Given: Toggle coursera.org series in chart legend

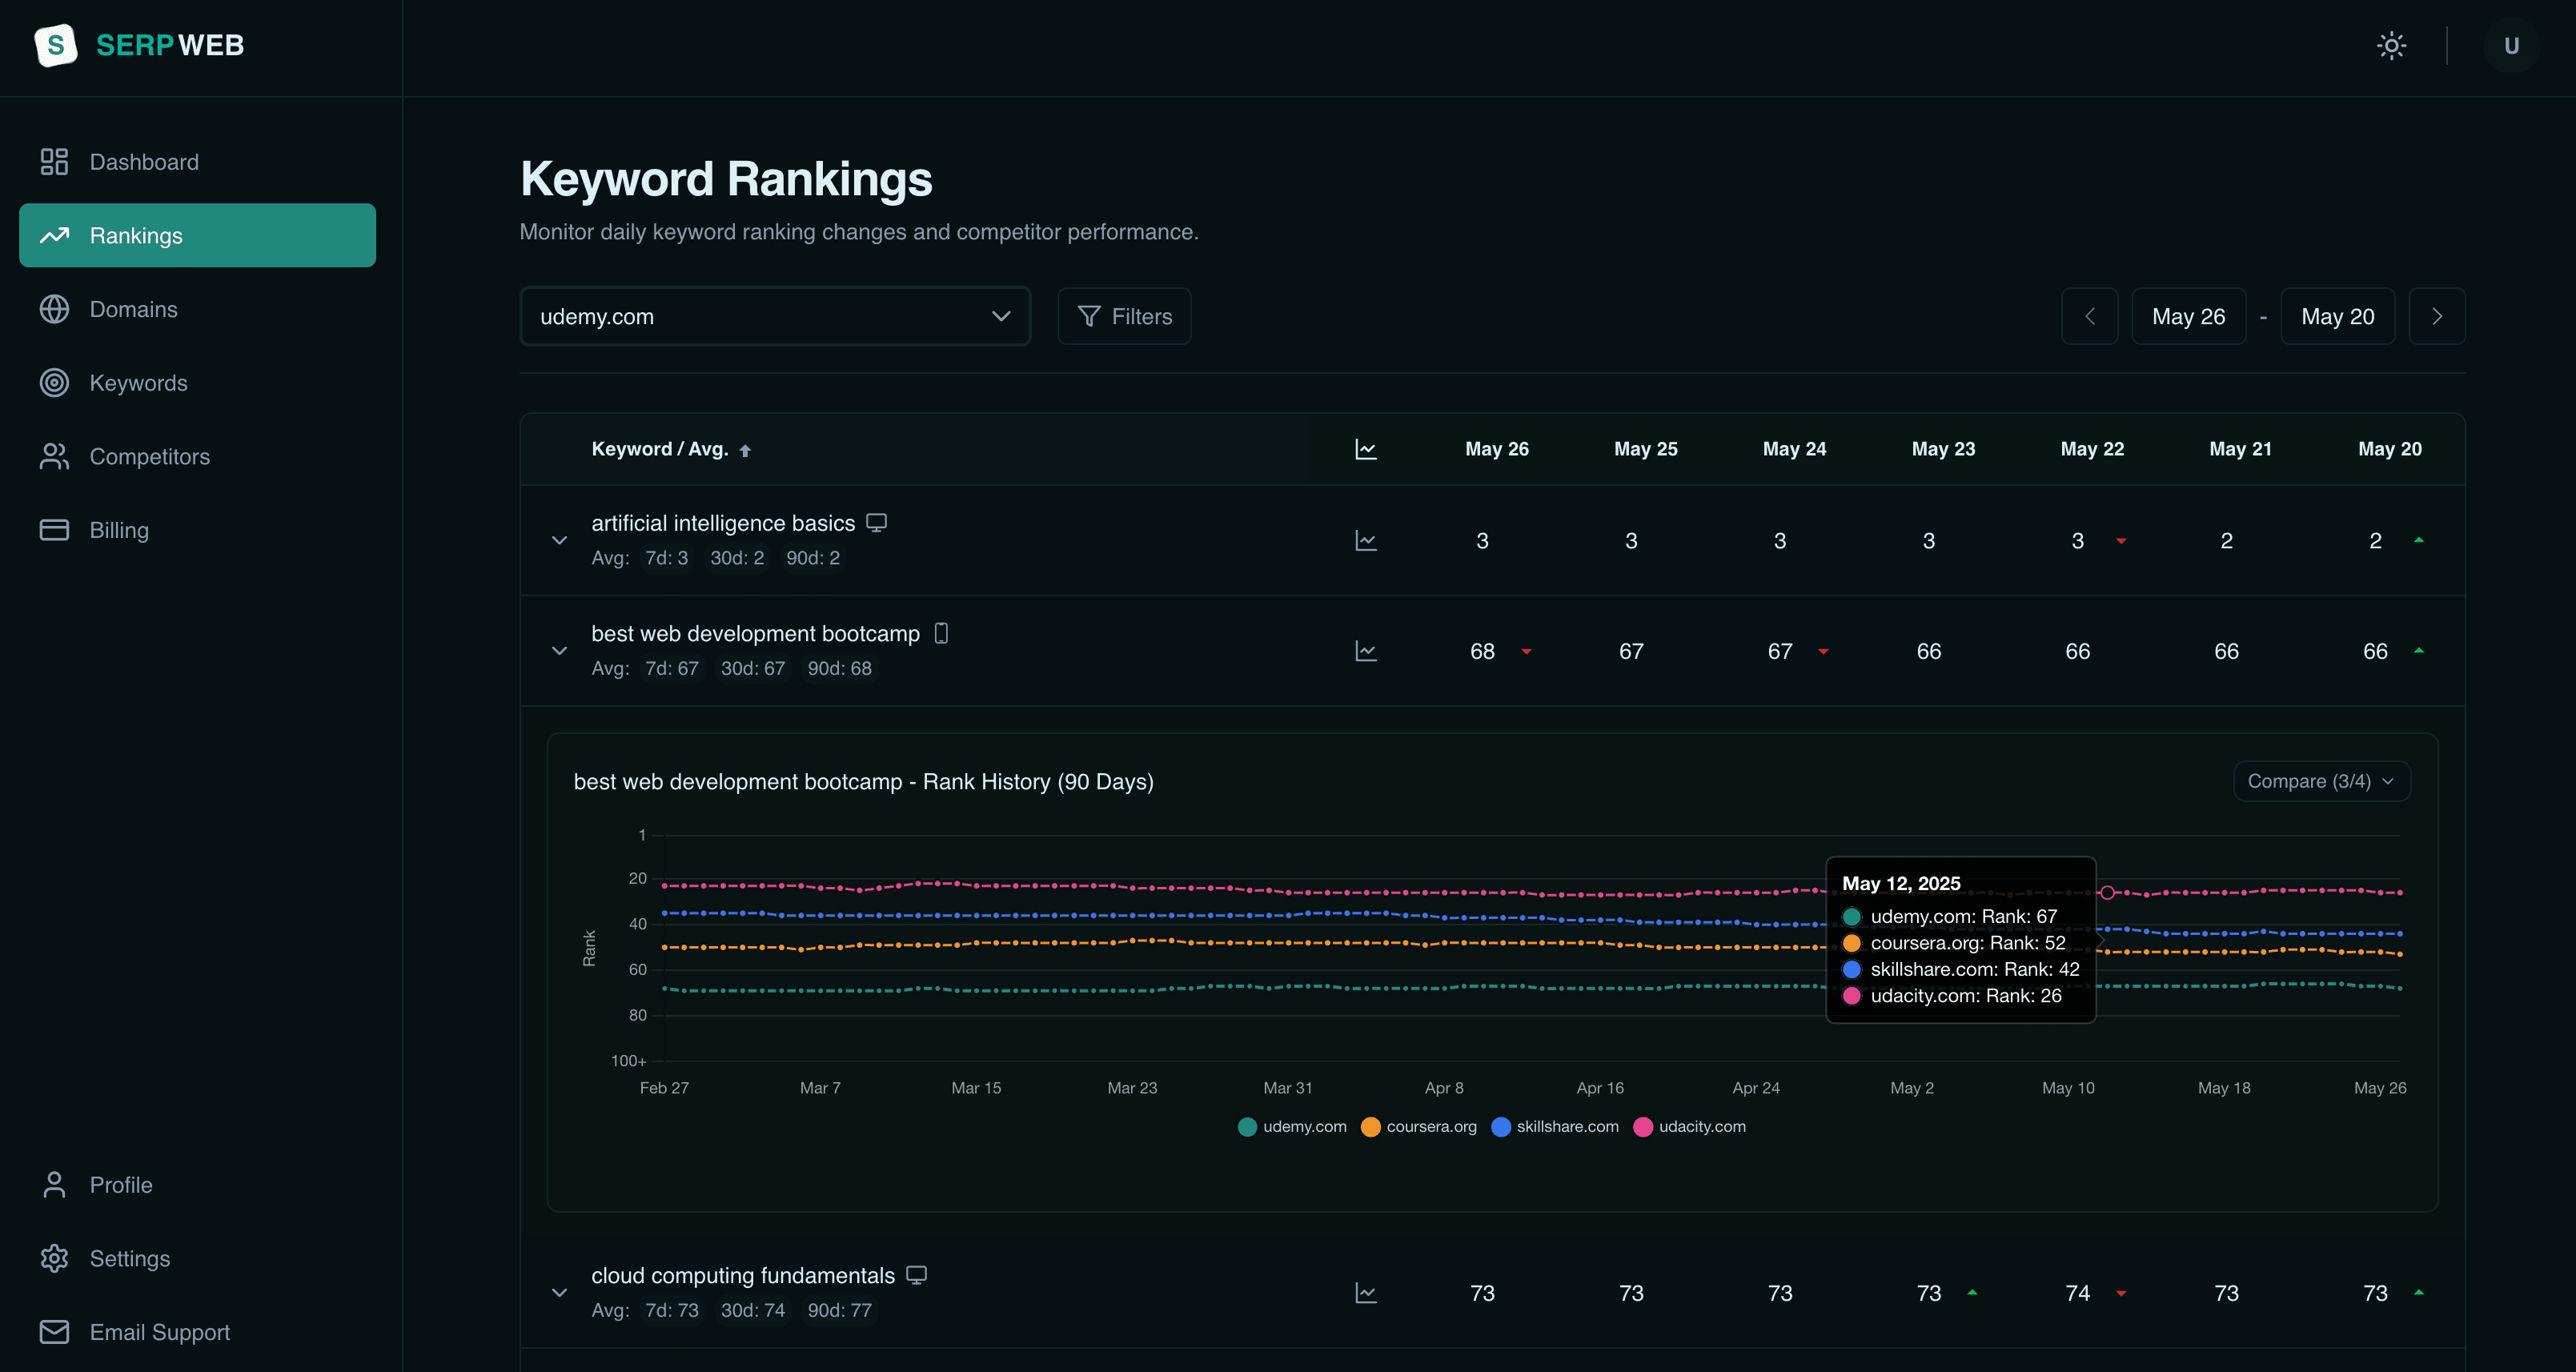Looking at the screenshot, I should pos(1418,1127).
